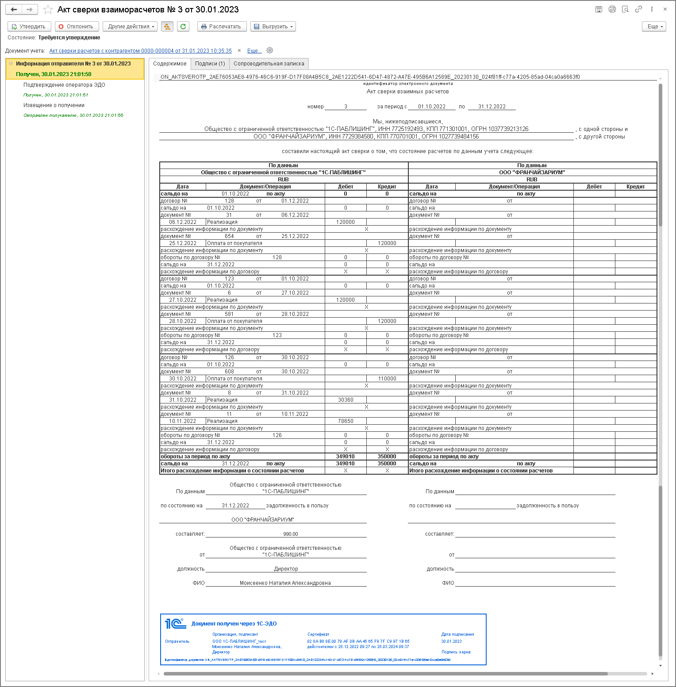Viewport: 676px width, 687px height.
Task: Open the Сопроводительная записка tab
Action: tap(269, 64)
